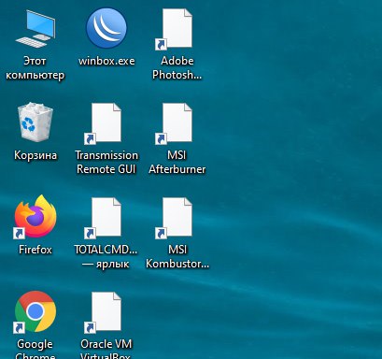
Task: Select the Adobe Photoshop shortcut icon
Action: [174, 29]
